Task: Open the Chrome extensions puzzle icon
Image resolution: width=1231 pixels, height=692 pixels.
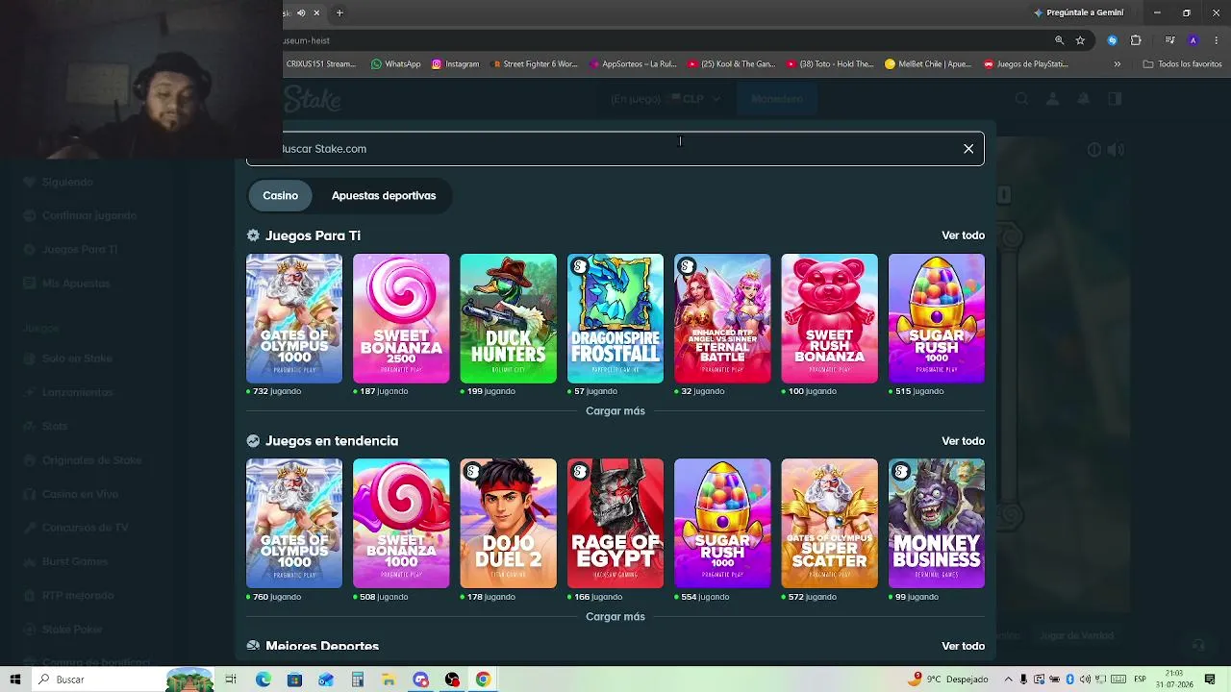Action: coord(1136,40)
